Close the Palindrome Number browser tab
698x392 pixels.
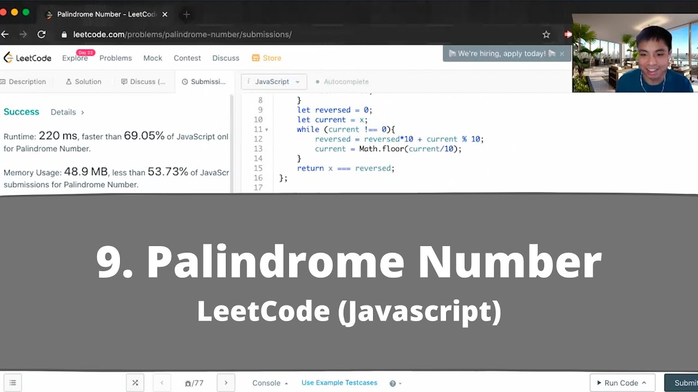pos(165,15)
